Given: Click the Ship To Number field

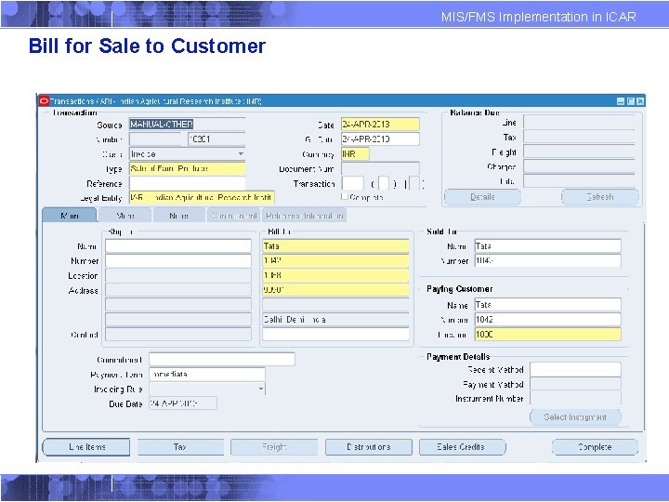Looking at the screenshot, I should pos(178,261).
